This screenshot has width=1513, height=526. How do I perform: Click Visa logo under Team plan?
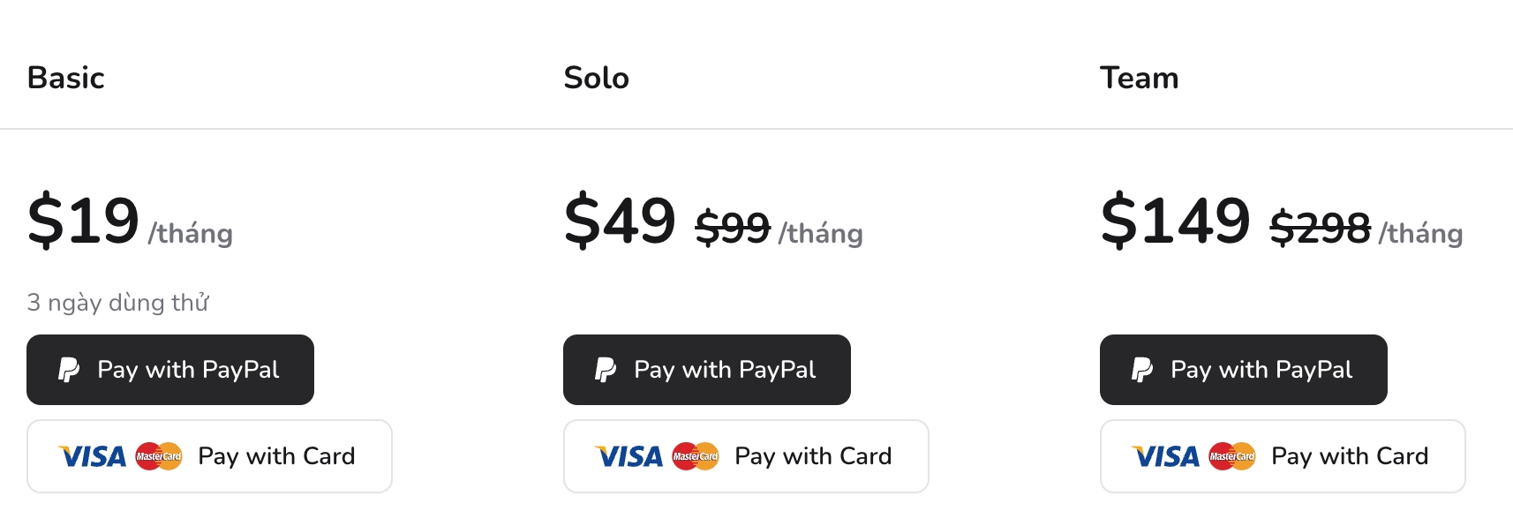(x=1166, y=456)
